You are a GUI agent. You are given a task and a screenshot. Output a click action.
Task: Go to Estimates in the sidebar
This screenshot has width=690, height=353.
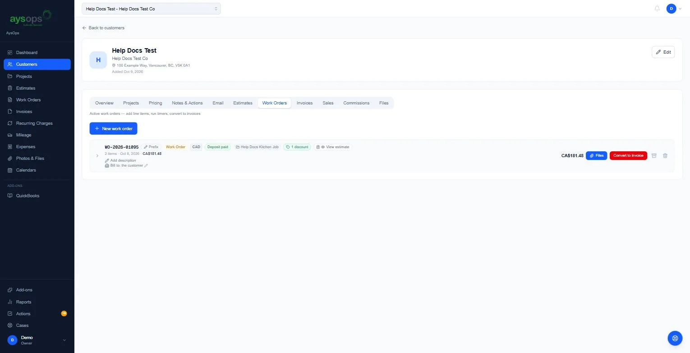coord(37,88)
